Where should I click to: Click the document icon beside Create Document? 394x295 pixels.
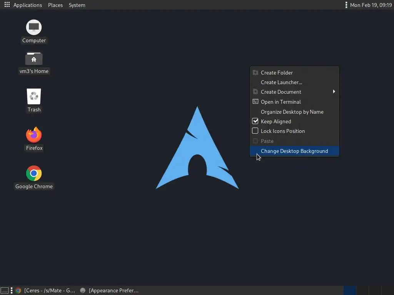255,91
